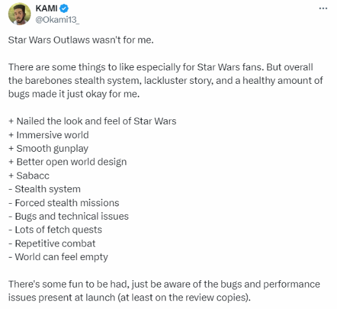Click the line starting 'There are some things to like'

161,67
